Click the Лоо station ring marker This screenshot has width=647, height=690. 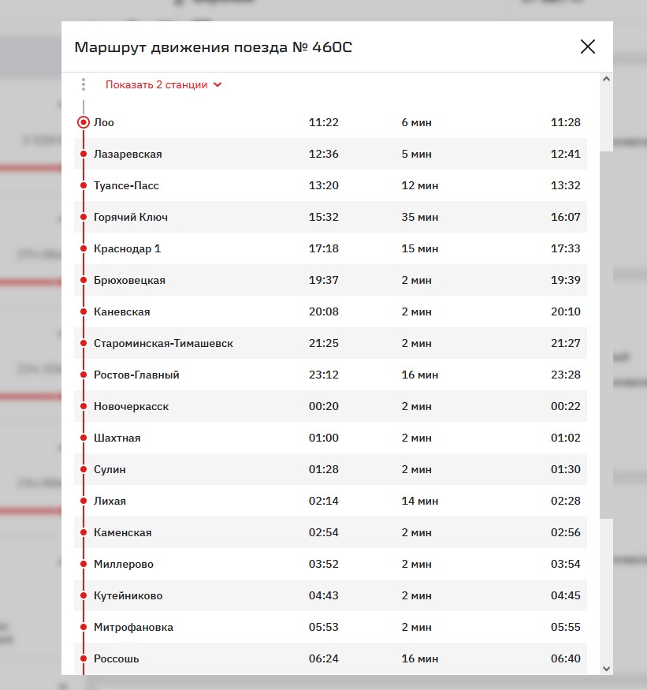click(x=84, y=122)
